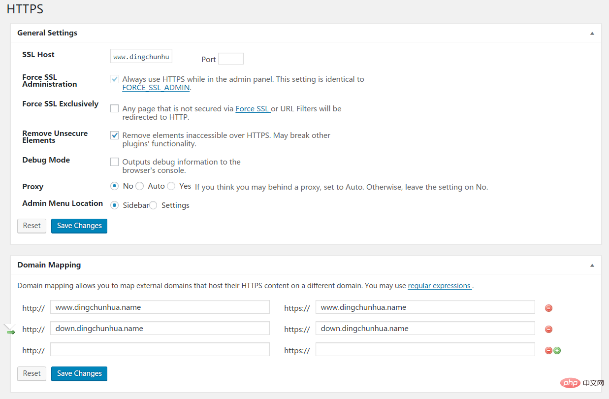Open the regular expressions link
This screenshot has width=609, height=399.
[440, 286]
